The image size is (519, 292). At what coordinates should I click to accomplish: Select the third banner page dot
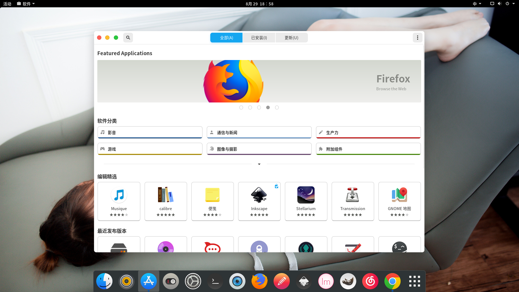pos(259,108)
